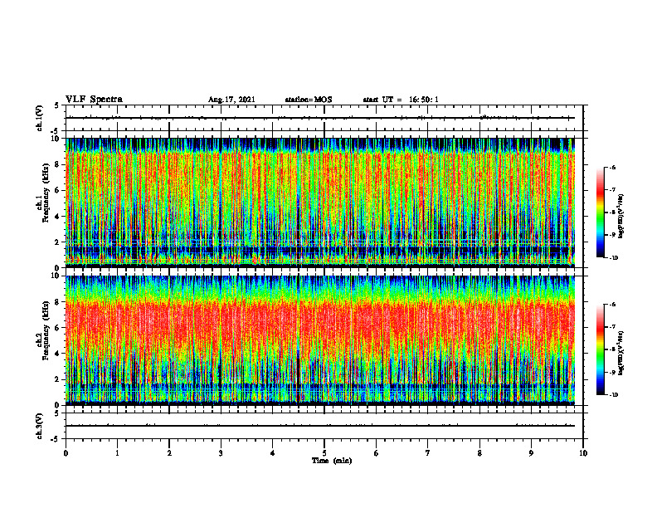Click ch.2 color bar tick "-6"
The image size is (657, 508).
[x=612, y=305]
